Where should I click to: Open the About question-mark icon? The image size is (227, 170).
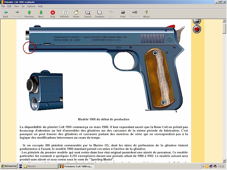pos(146,12)
